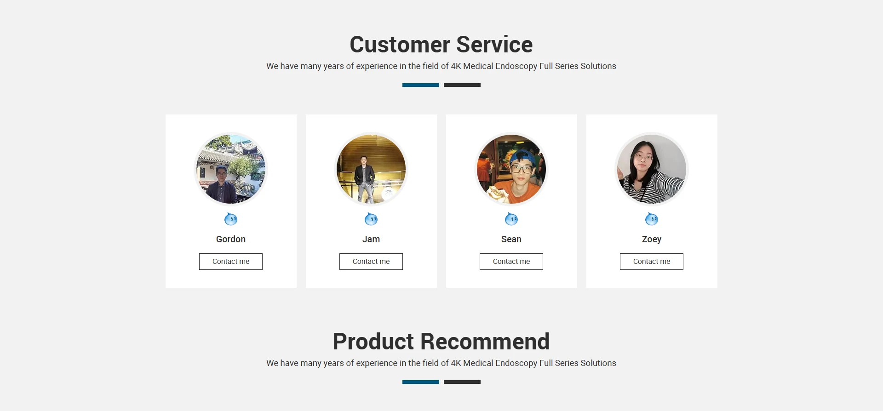
Task: Click blue bar under Customer Service
Action: pos(421,85)
